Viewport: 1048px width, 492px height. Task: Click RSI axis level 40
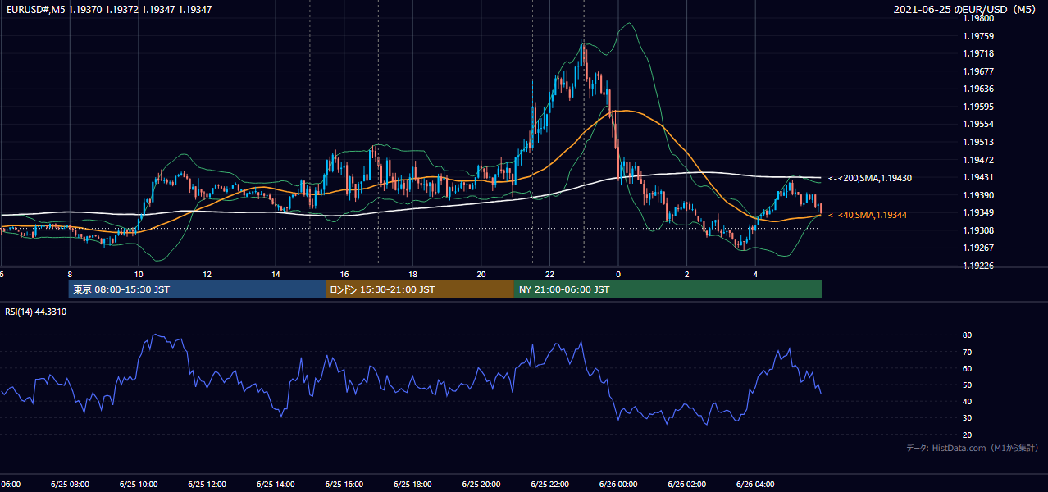[968, 401]
